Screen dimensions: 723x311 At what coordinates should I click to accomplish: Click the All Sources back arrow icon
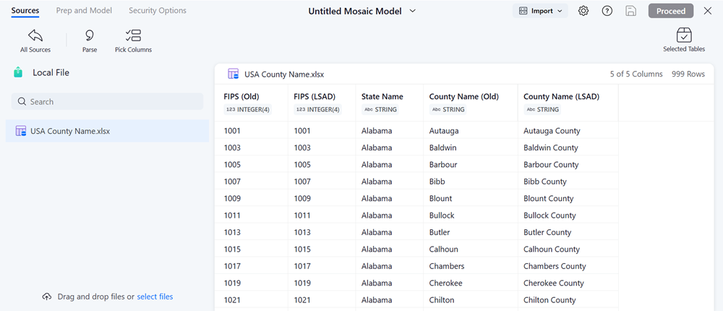tap(35, 35)
